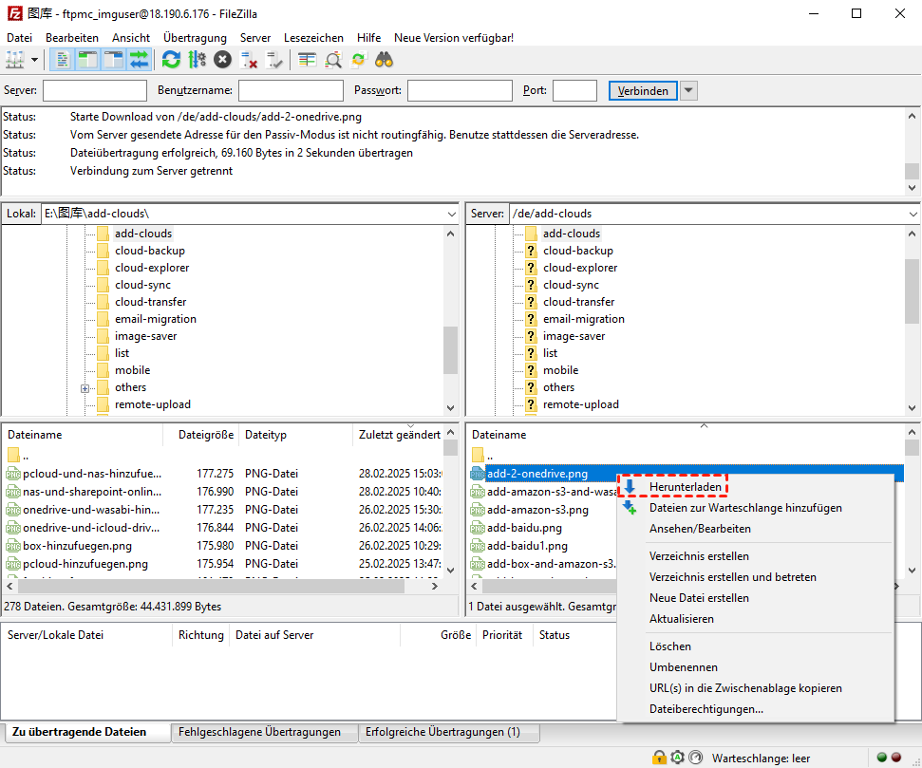Switch to Fehlgeschlagene Übertragungen tab
922x768 pixels.
(x=259, y=732)
